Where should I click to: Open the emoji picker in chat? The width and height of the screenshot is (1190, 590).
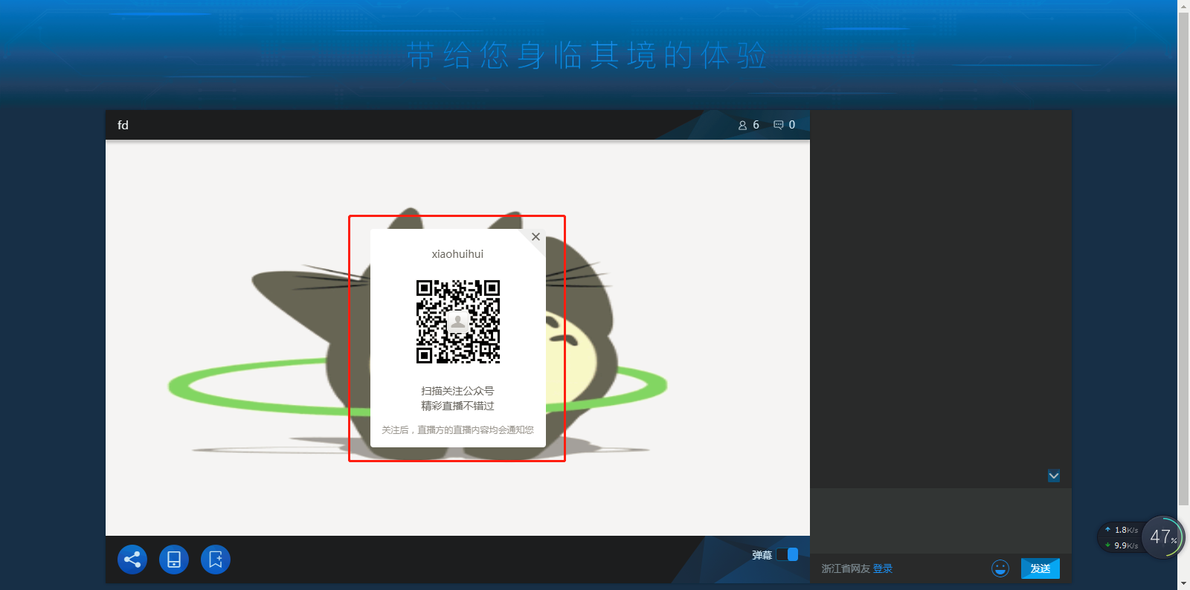point(1000,568)
